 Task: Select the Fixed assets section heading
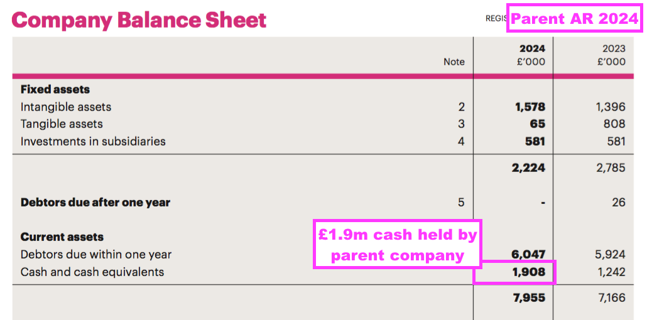[x=55, y=90]
